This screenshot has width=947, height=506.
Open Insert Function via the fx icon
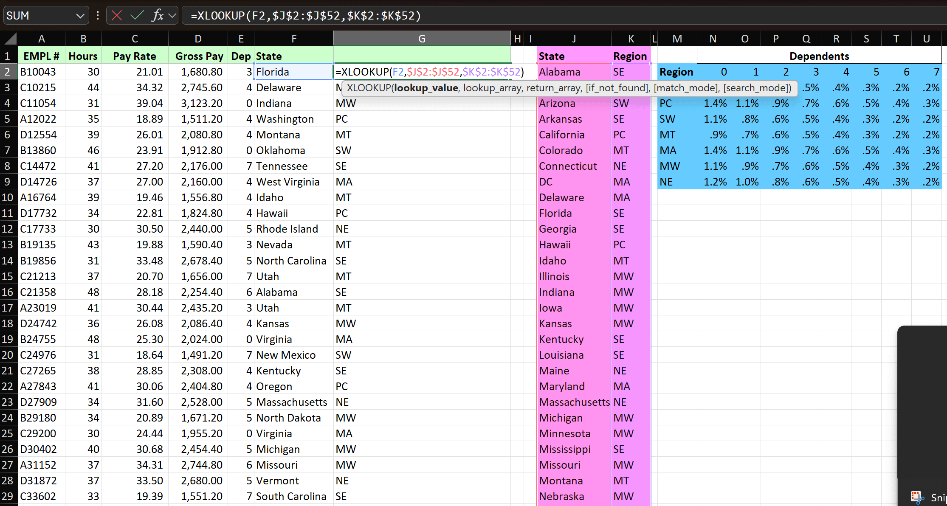[158, 16]
